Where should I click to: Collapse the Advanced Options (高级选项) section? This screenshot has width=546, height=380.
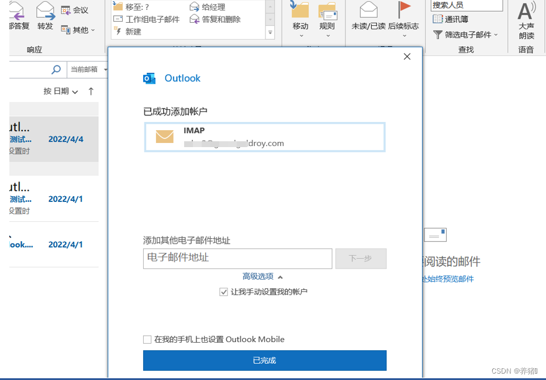coord(262,277)
